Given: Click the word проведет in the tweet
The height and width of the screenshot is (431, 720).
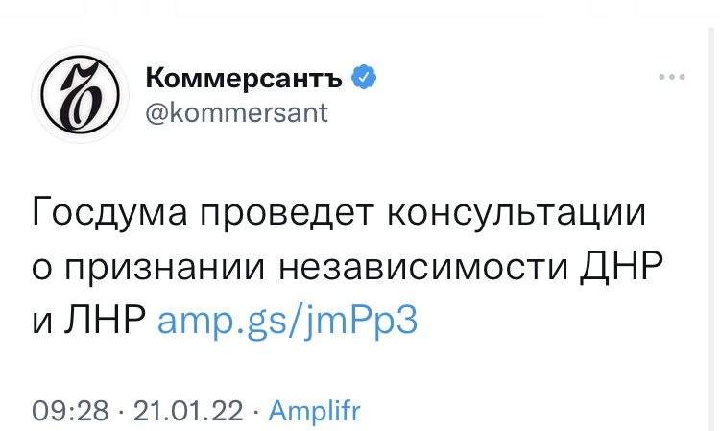Looking at the screenshot, I should pyautogui.click(x=287, y=213).
